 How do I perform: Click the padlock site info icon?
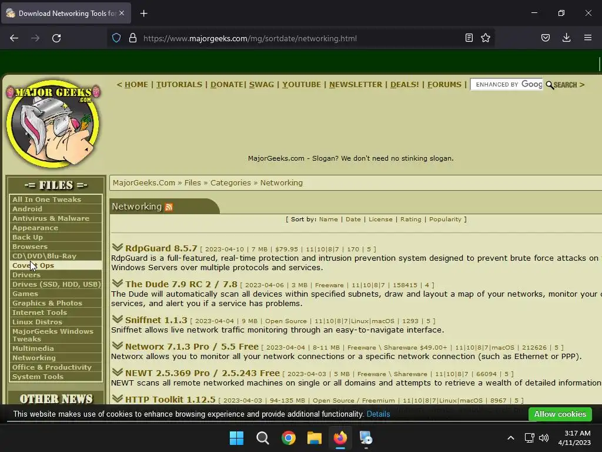[133, 38]
